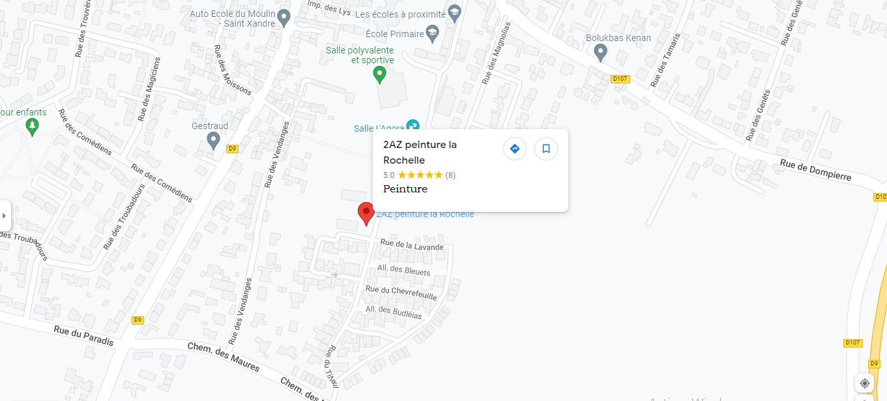Open the 2AZ peinture la Rochelle card title
The width and height of the screenshot is (887, 401).
(420, 152)
